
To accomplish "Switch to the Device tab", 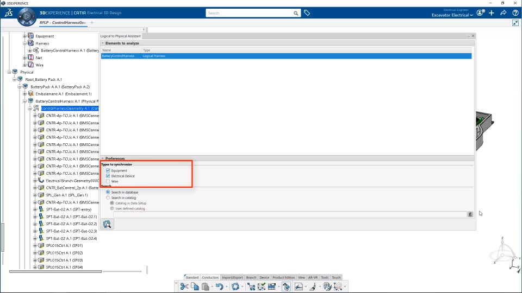I will coord(264,277).
